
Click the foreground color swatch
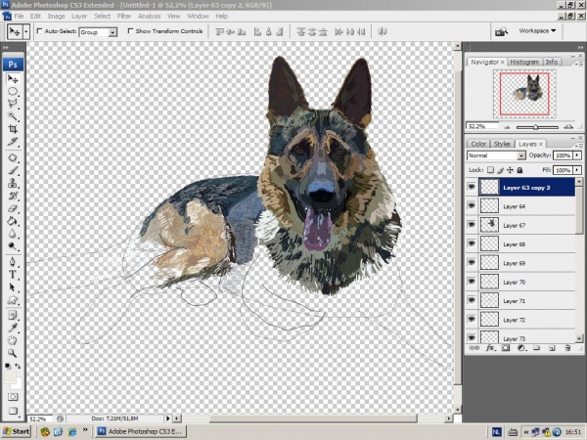click(x=10, y=377)
